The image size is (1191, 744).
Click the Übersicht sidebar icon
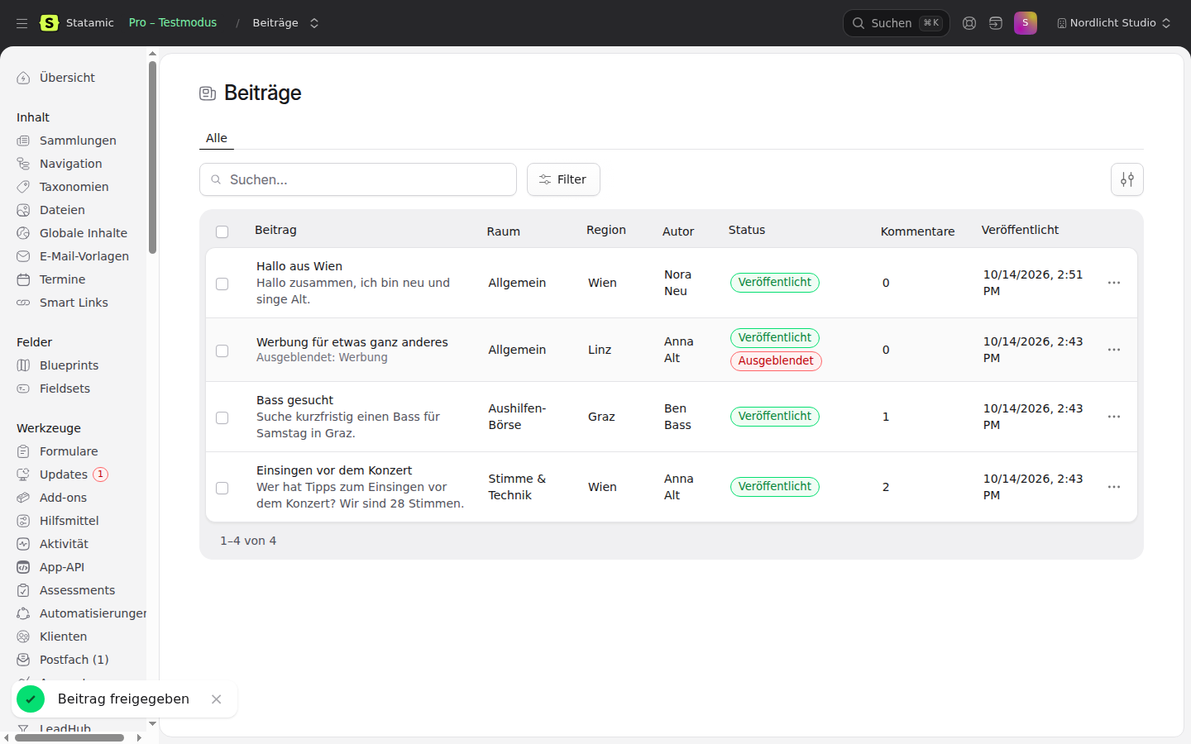point(23,78)
